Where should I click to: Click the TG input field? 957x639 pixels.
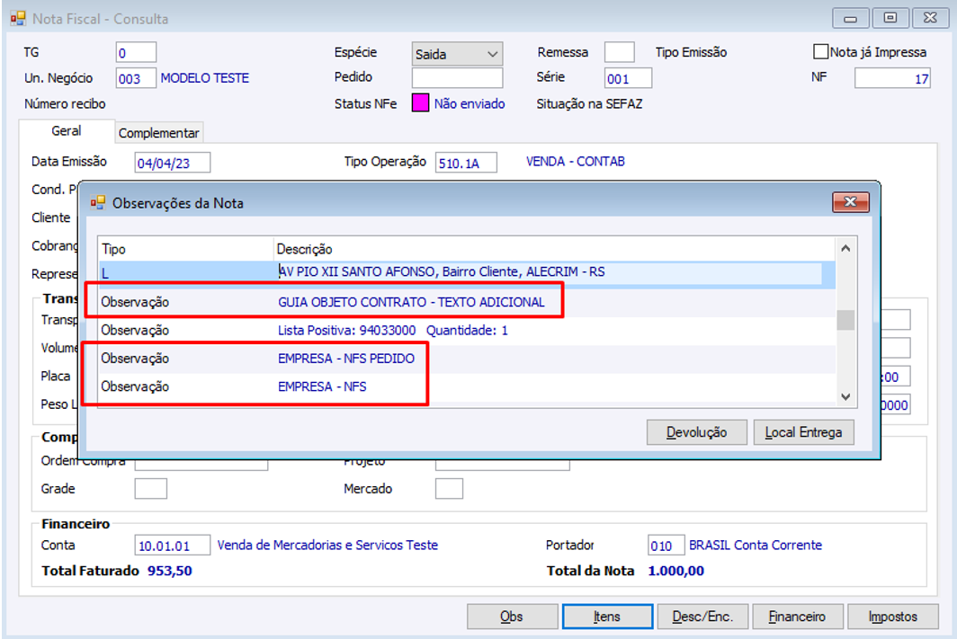(136, 52)
